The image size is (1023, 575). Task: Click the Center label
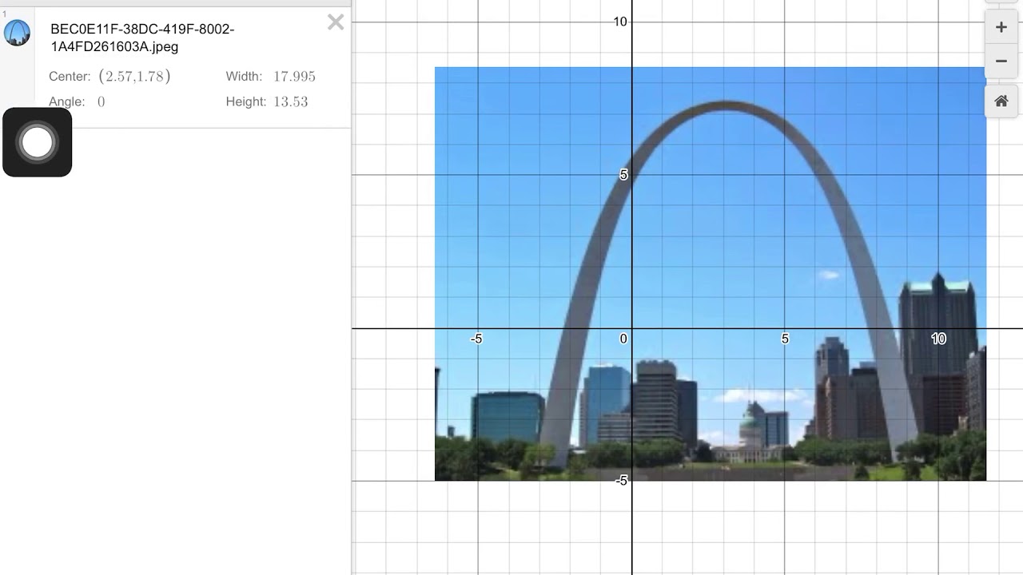click(x=70, y=77)
